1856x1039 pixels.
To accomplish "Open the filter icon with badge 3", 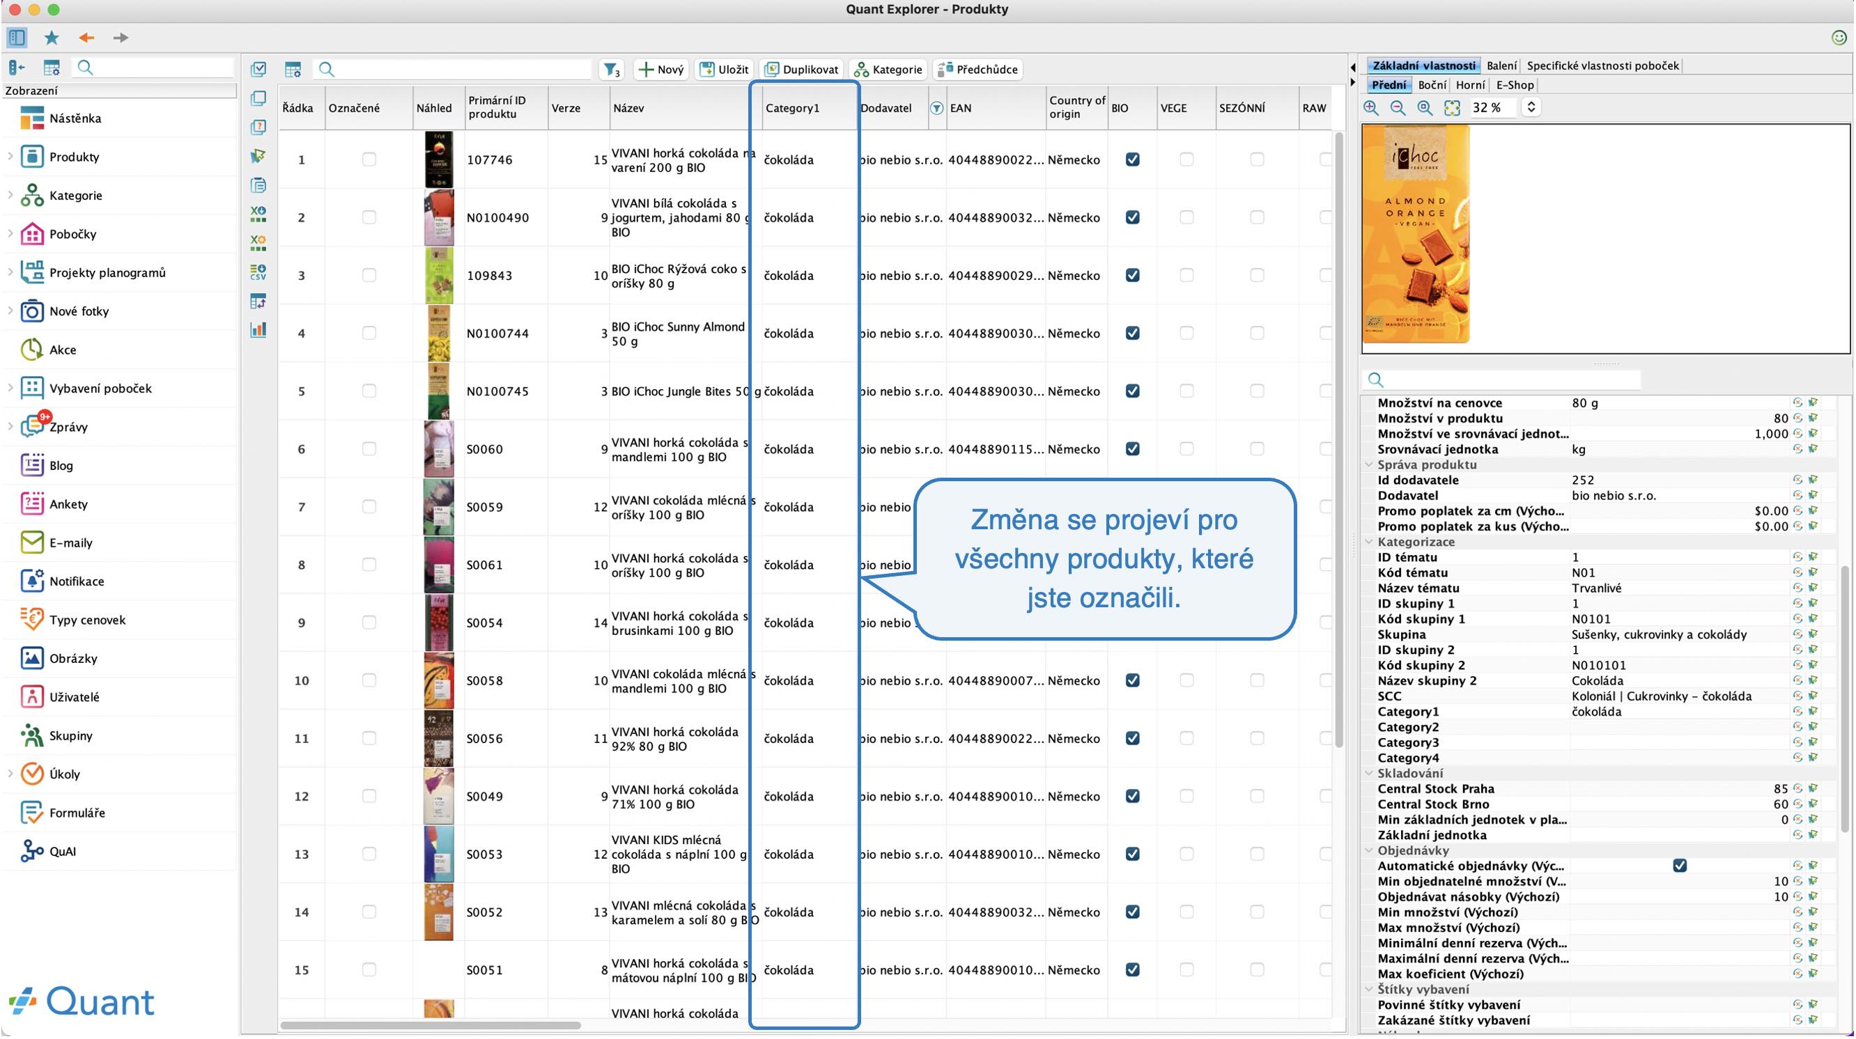I will (612, 70).
